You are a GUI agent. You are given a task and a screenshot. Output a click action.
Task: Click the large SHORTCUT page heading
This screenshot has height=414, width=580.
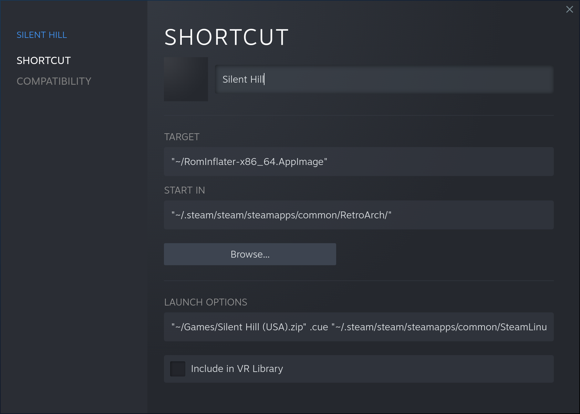pos(226,37)
